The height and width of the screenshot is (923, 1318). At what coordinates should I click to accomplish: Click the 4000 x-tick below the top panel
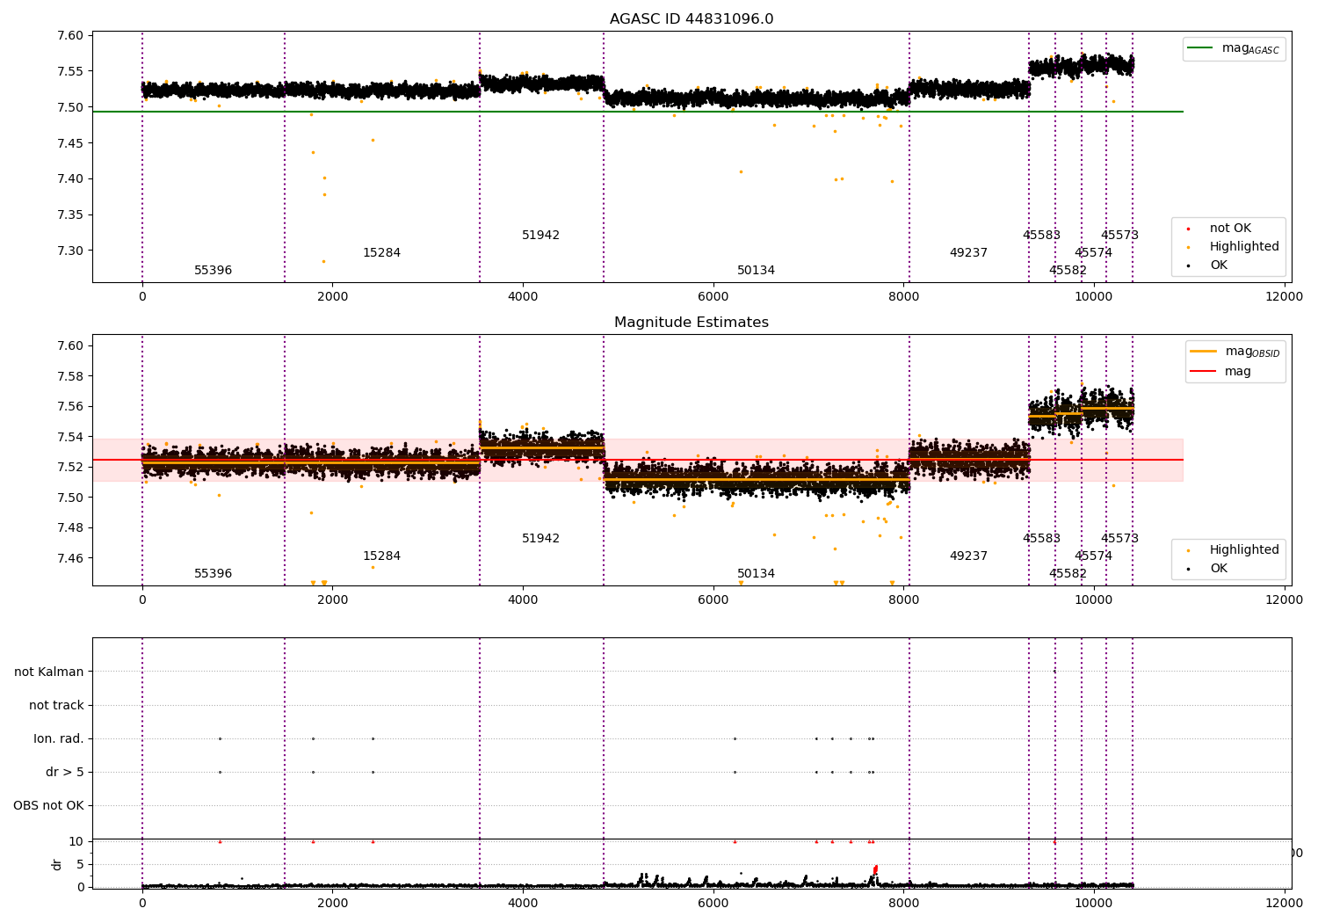(523, 297)
